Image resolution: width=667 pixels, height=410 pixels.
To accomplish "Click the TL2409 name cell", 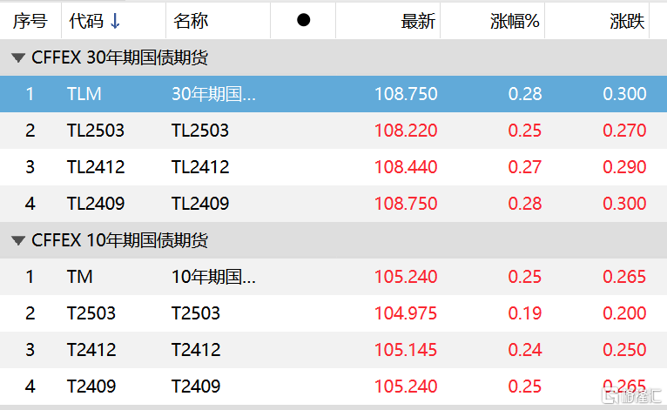I will pyautogui.click(x=200, y=204).
